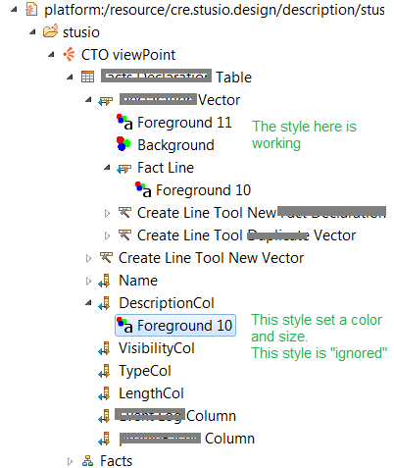Select the VisibilityCol tree item
Image resolution: width=394 pixels, height=468 pixels.
[157, 348]
